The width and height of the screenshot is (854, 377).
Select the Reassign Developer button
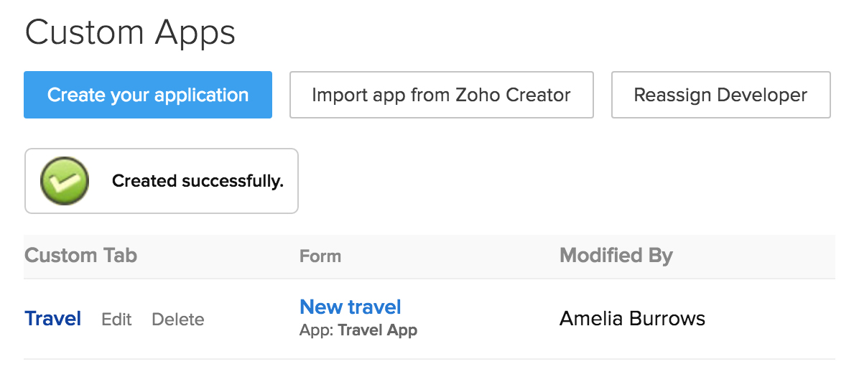point(720,95)
